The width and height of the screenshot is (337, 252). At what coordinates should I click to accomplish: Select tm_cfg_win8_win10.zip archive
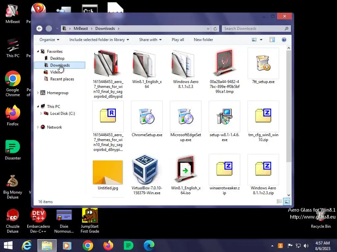point(263,121)
